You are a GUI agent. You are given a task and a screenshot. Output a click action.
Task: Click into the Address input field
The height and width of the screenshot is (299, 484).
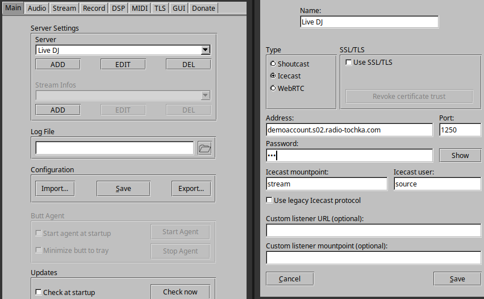point(349,130)
